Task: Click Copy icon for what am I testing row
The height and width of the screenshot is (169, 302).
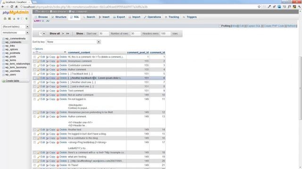Action: click(x=47, y=157)
